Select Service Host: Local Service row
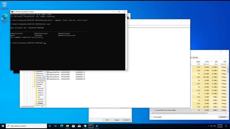Viewport: 230px width, 129px height. [188, 110]
